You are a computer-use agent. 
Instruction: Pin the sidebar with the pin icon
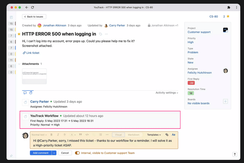tap(11, 156)
